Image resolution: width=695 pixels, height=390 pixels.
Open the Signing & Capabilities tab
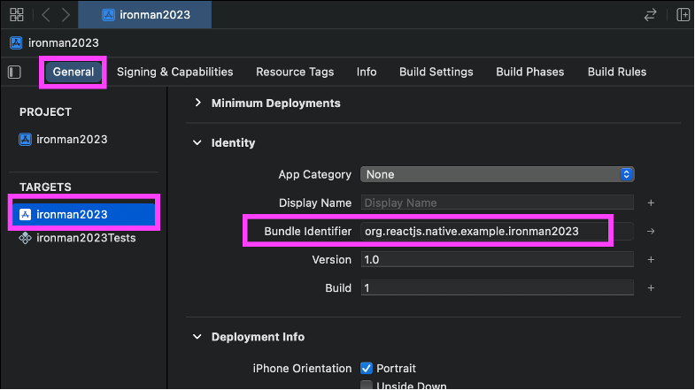click(x=174, y=72)
